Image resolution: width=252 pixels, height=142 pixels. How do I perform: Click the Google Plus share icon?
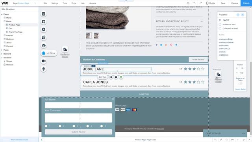pos(166,45)
